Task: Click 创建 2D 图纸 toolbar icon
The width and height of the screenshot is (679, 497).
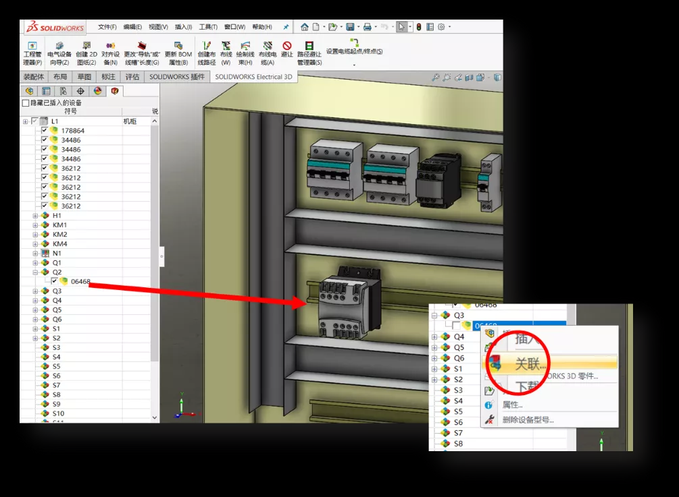Action: (x=86, y=53)
